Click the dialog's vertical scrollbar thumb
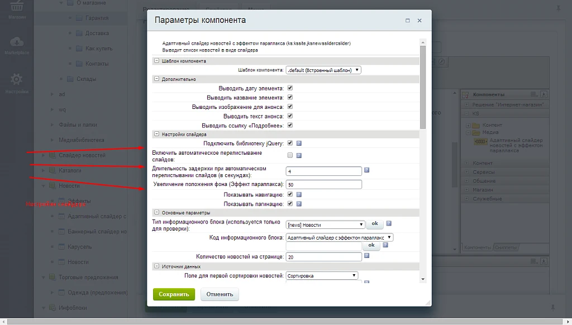This screenshot has width=572, height=325. click(x=423, y=87)
